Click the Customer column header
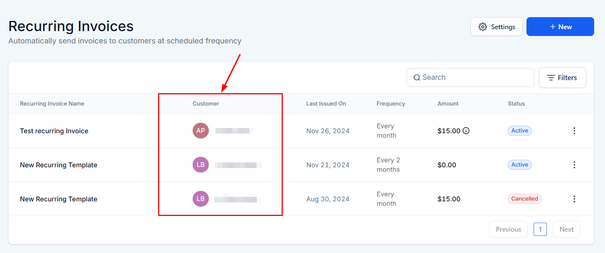The height and width of the screenshot is (253, 605). tap(206, 104)
